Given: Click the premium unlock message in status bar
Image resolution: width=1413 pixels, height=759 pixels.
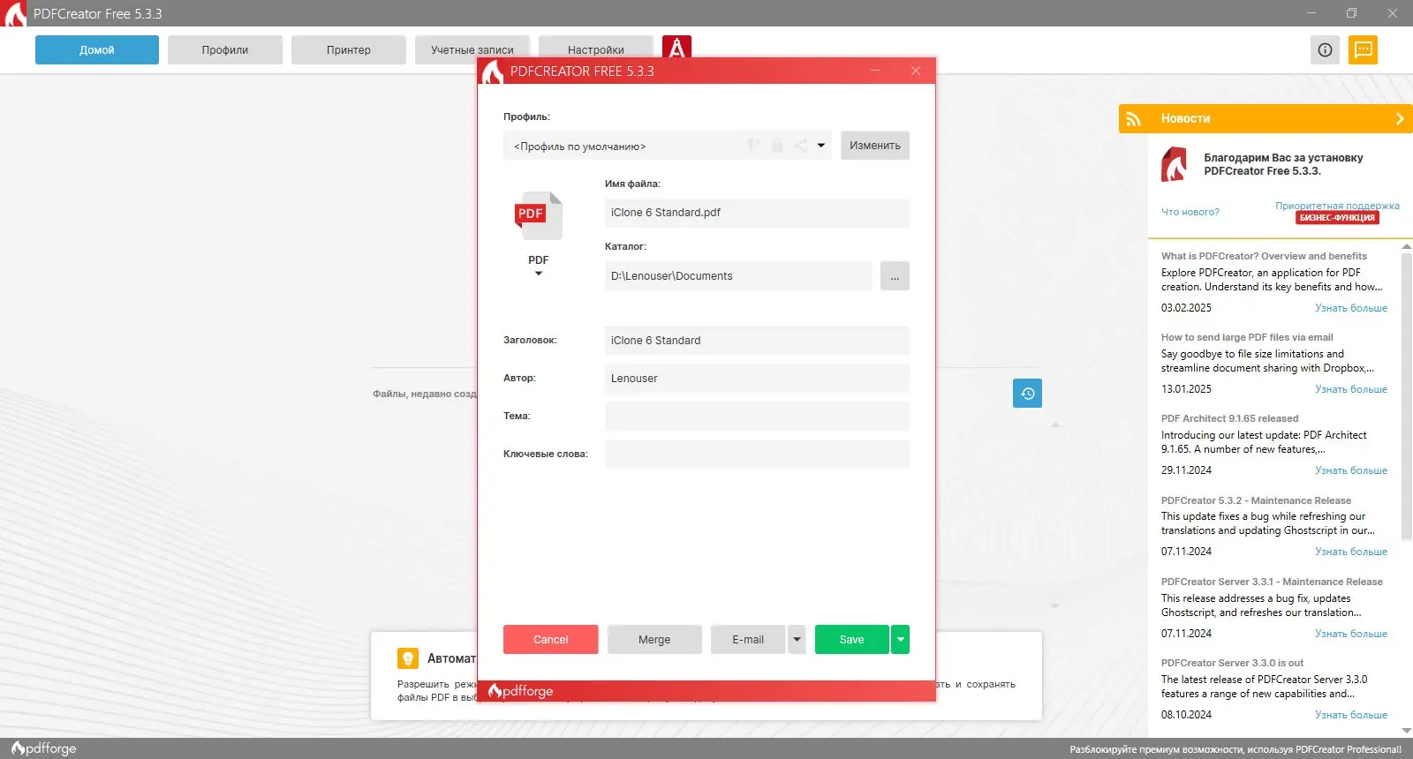Looking at the screenshot, I should pos(1235,749).
